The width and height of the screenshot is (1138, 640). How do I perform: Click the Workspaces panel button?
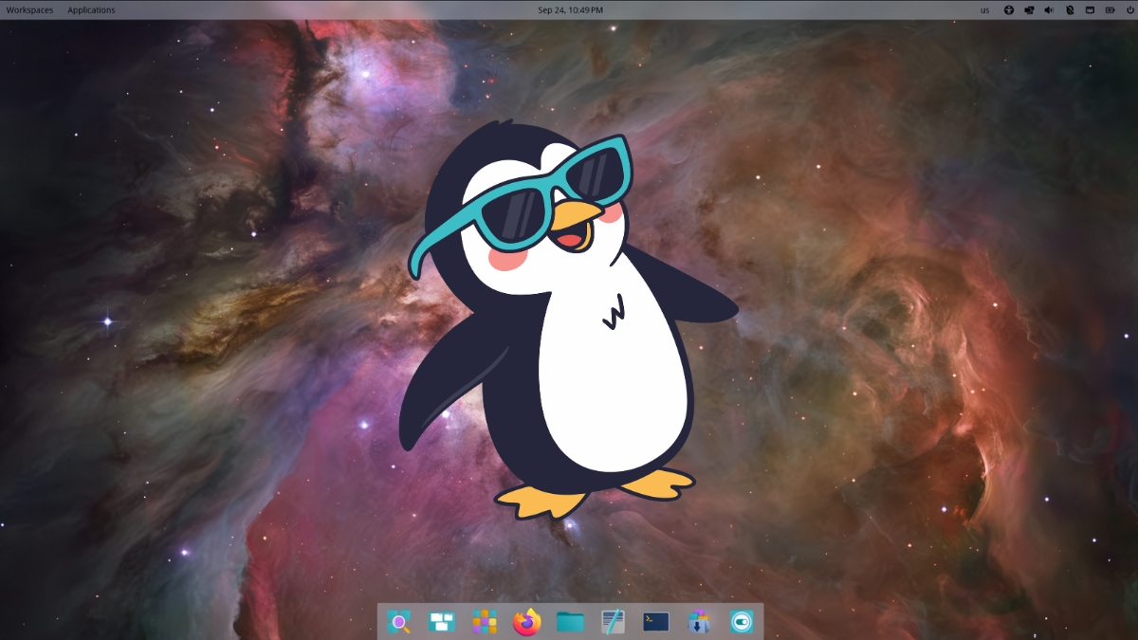pyautogui.click(x=30, y=10)
